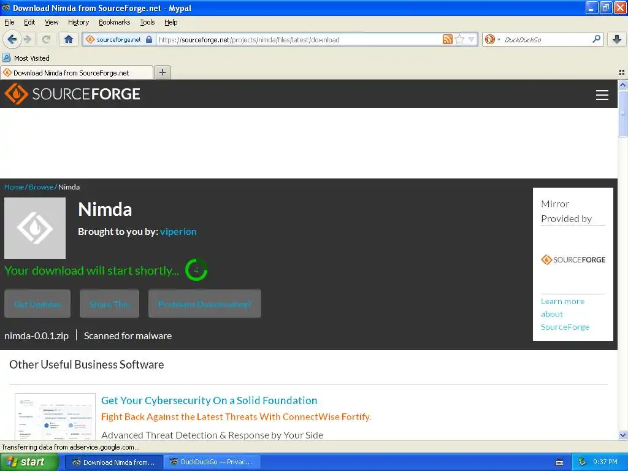The image size is (628, 471).
Task: Open the SourceForge hamburger menu
Action: [602, 95]
